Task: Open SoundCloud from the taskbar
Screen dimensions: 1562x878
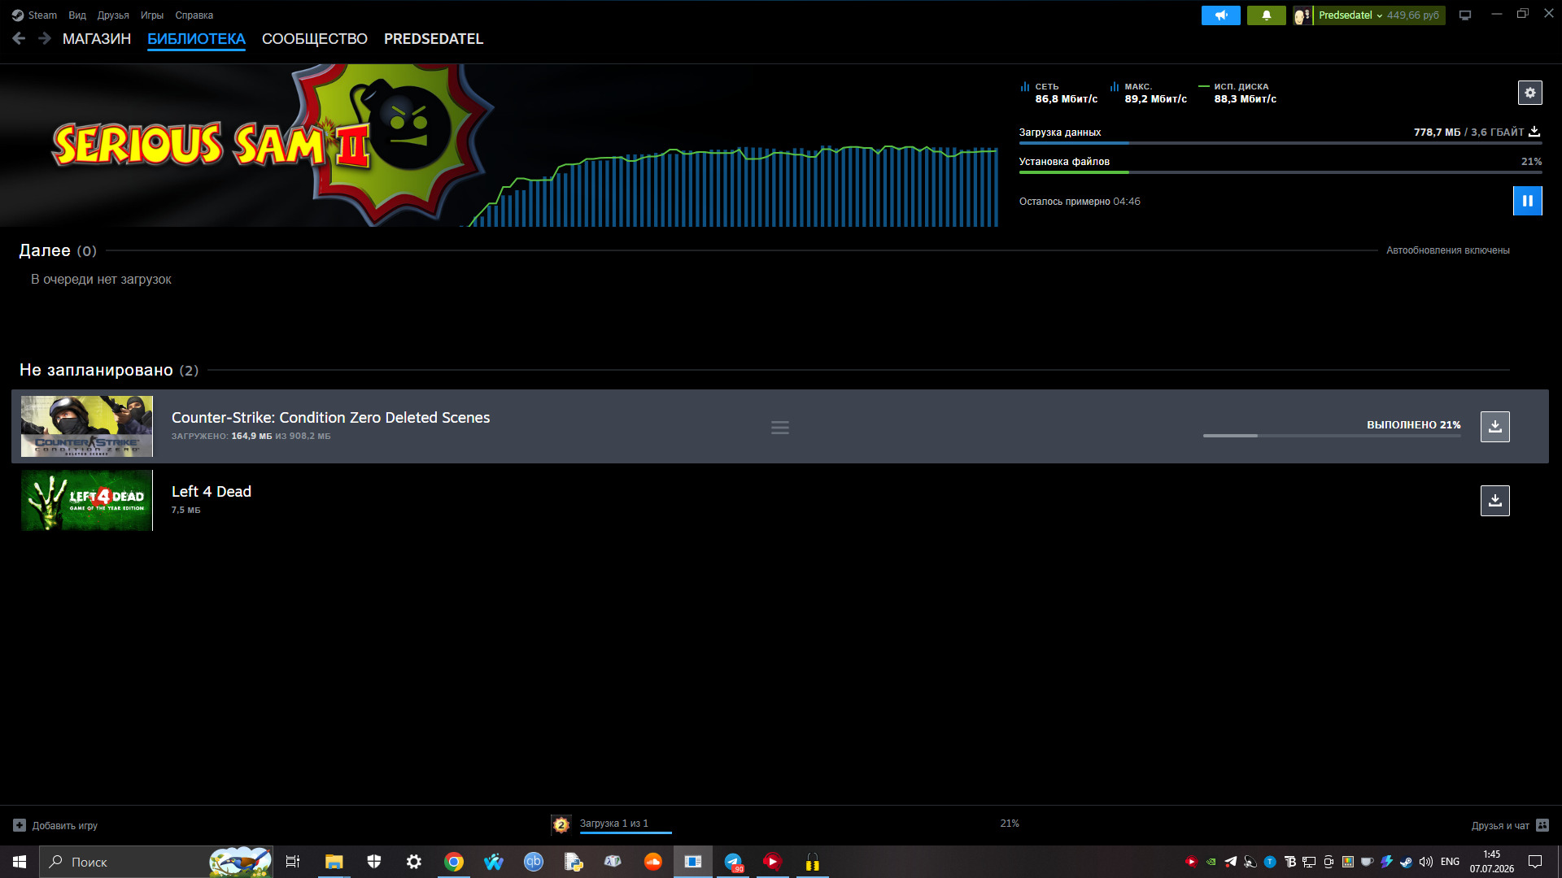Action: pyautogui.click(x=653, y=862)
